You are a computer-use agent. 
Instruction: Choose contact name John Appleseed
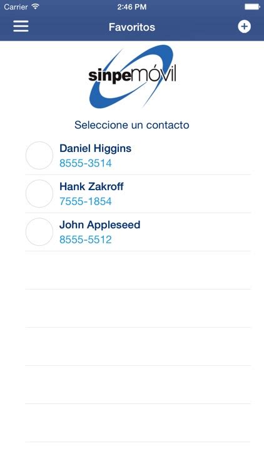coord(99,225)
